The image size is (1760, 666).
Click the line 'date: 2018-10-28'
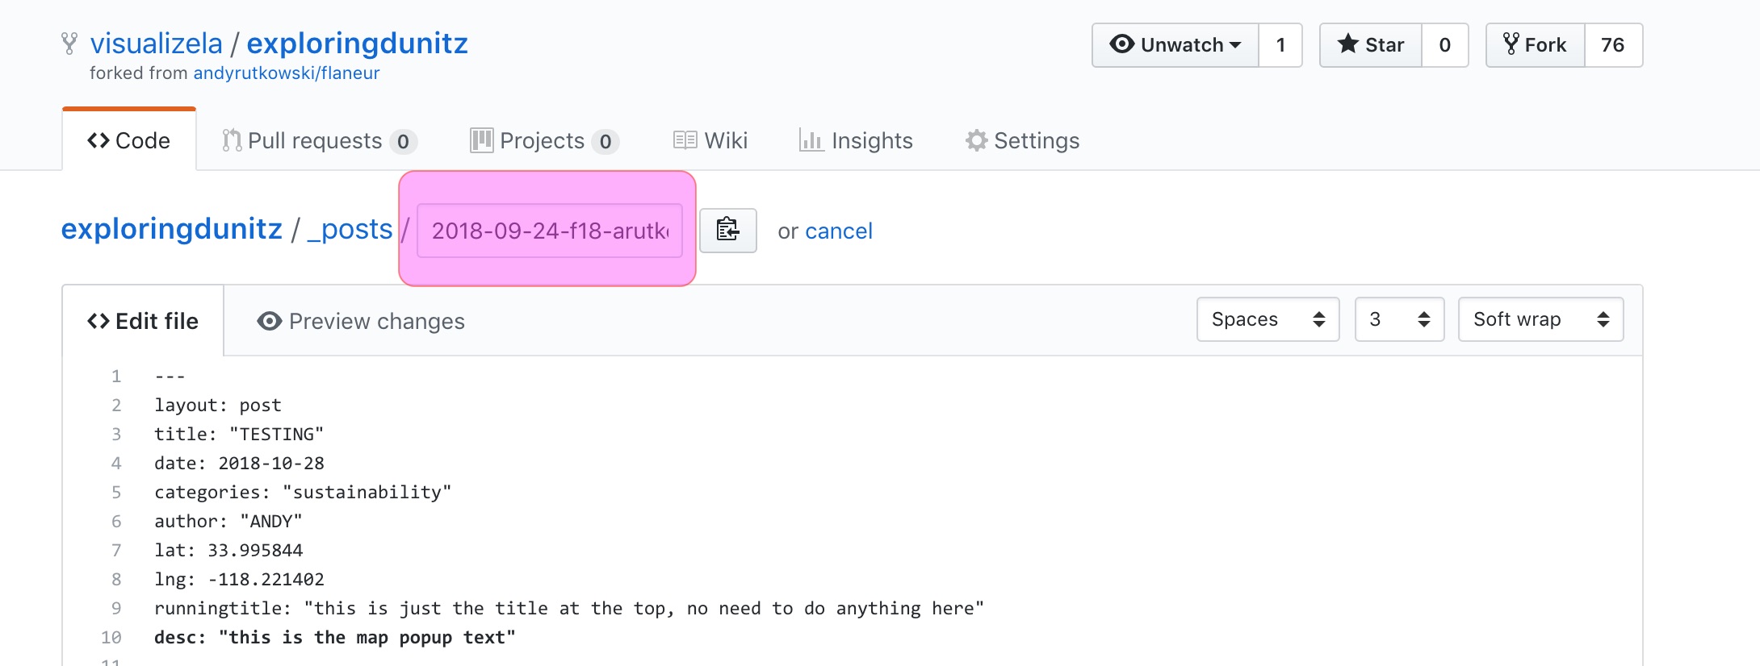[x=239, y=463]
